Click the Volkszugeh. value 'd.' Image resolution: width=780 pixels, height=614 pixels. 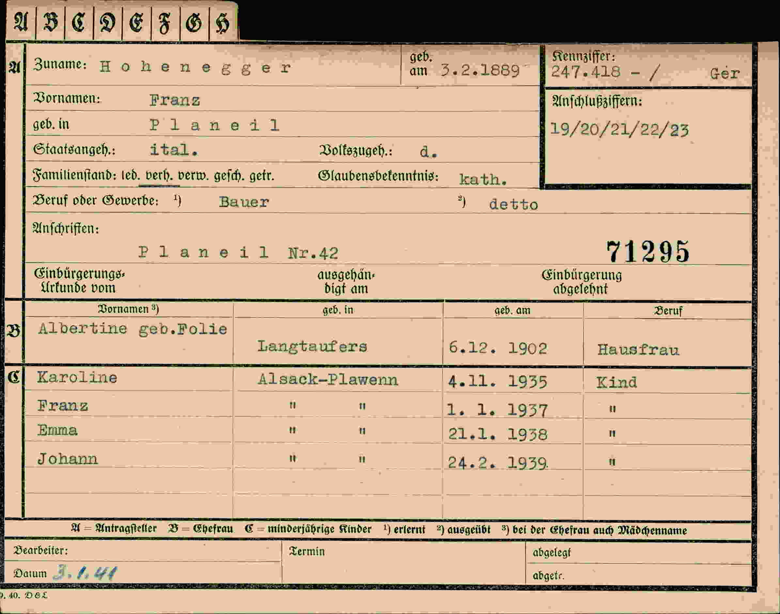(x=429, y=152)
